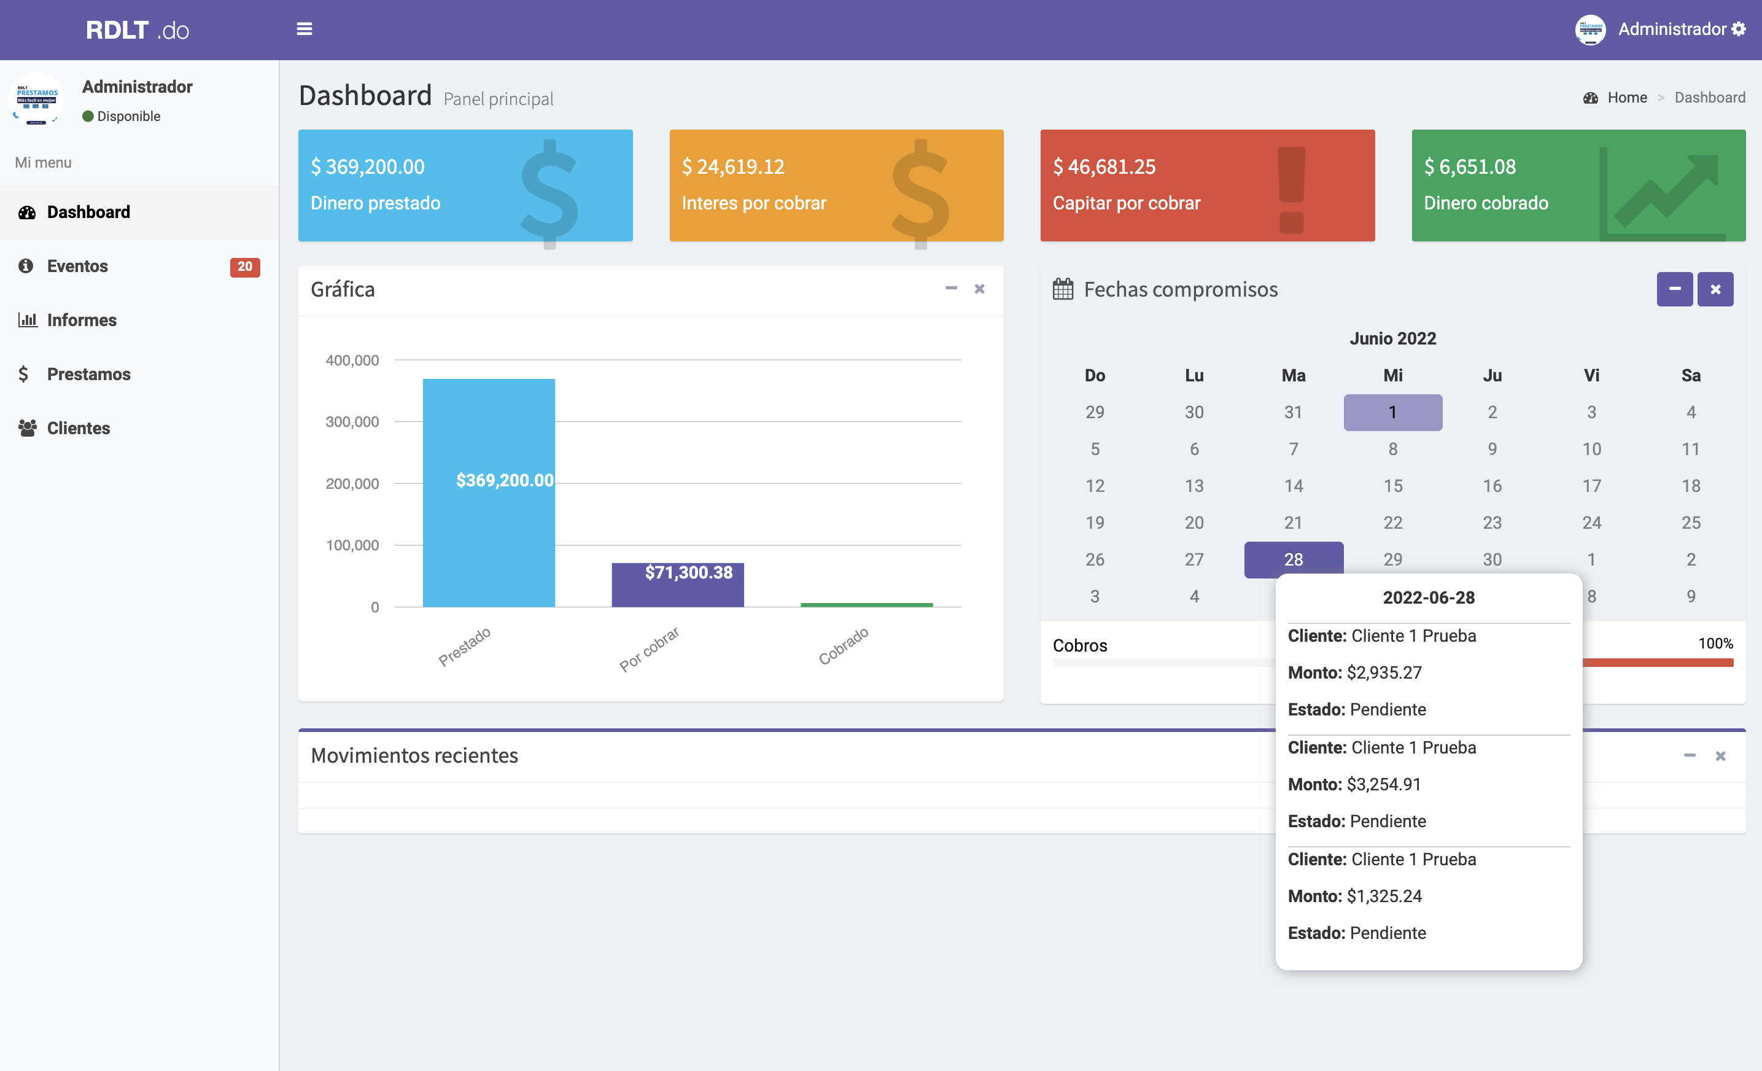This screenshot has width=1762, height=1071.
Task: Open the Eventos menu item
Action: (x=77, y=266)
